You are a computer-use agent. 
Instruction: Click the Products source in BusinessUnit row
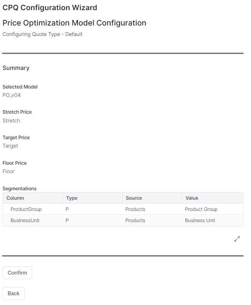(135, 220)
